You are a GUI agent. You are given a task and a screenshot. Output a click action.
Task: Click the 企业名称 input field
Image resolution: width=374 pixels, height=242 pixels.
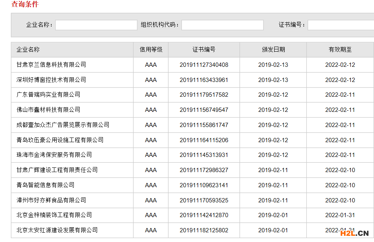[x=96, y=25]
